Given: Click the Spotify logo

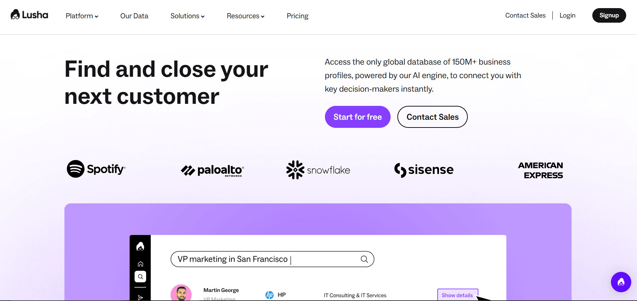Looking at the screenshot, I should [x=96, y=169].
